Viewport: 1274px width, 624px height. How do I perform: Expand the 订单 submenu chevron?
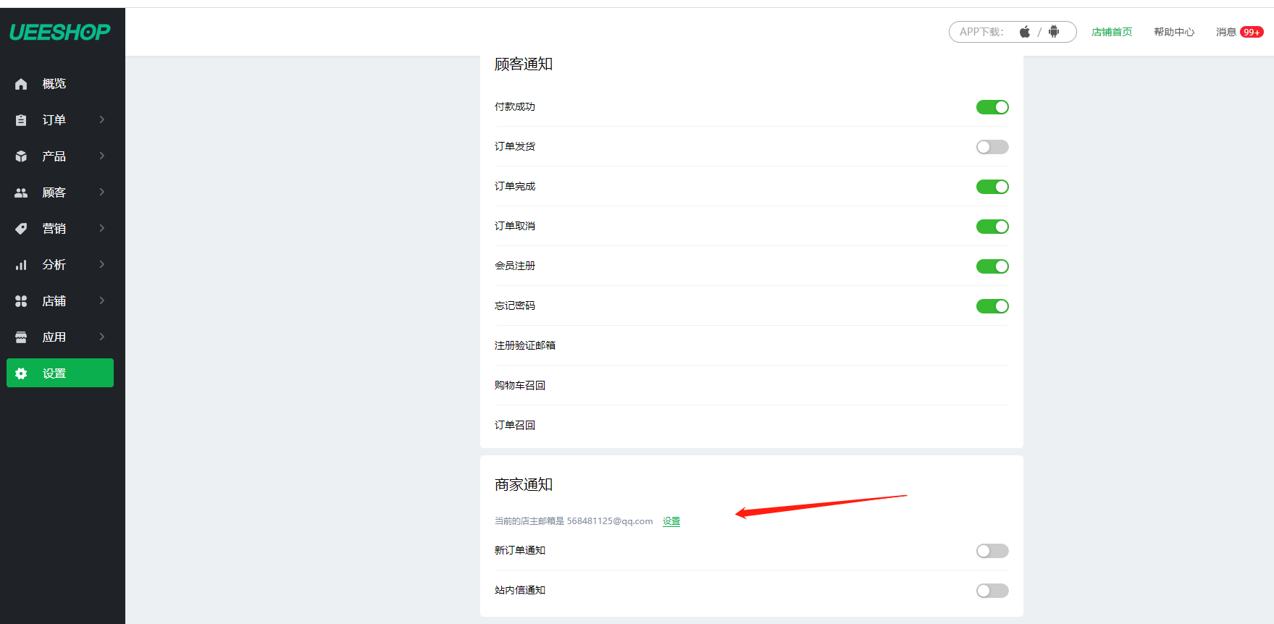102,119
